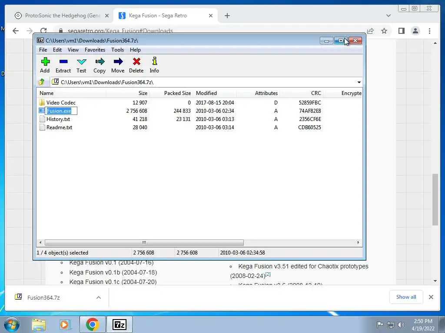Switch to the Proto:Sonic the Hedgehog tab
Viewport: 445px width, 333px height.
(x=62, y=16)
